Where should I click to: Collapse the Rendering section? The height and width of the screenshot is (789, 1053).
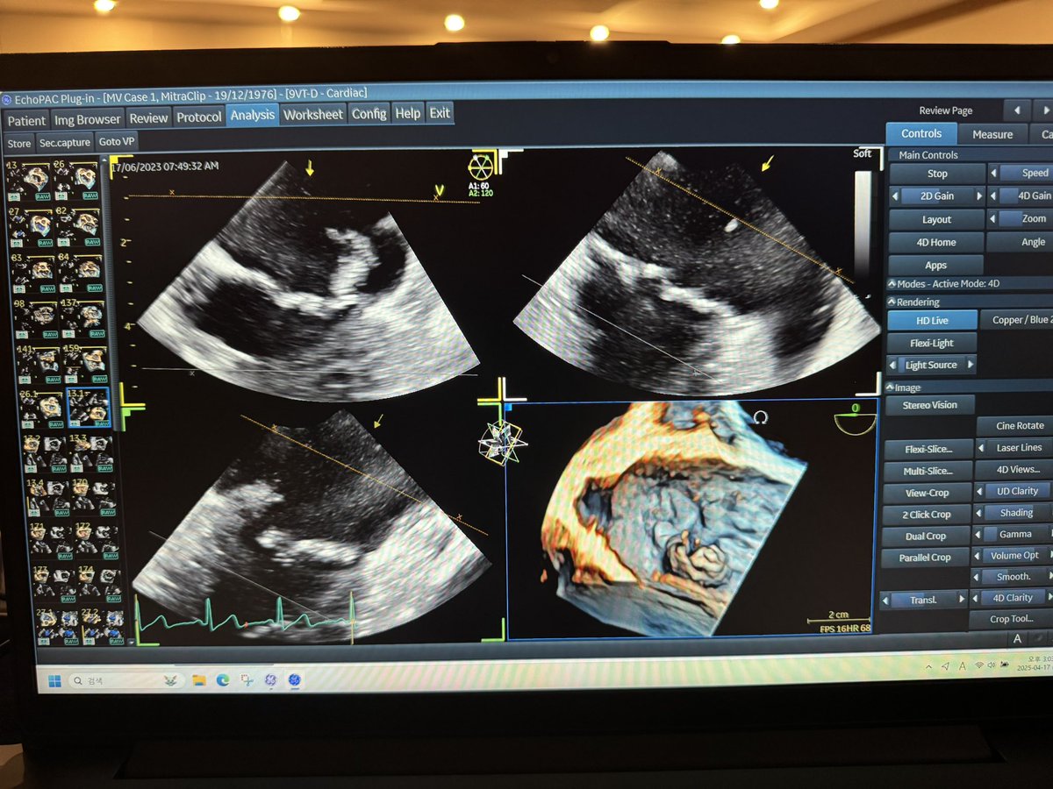892,302
